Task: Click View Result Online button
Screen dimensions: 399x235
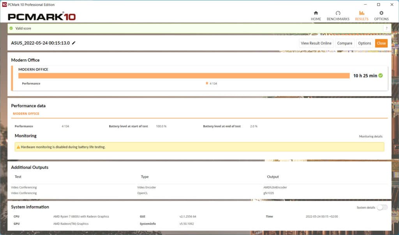Action: pyautogui.click(x=316, y=43)
